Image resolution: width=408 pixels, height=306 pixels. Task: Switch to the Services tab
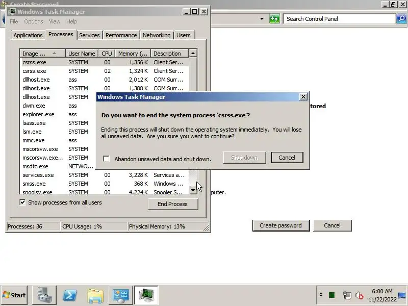(x=89, y=35)
